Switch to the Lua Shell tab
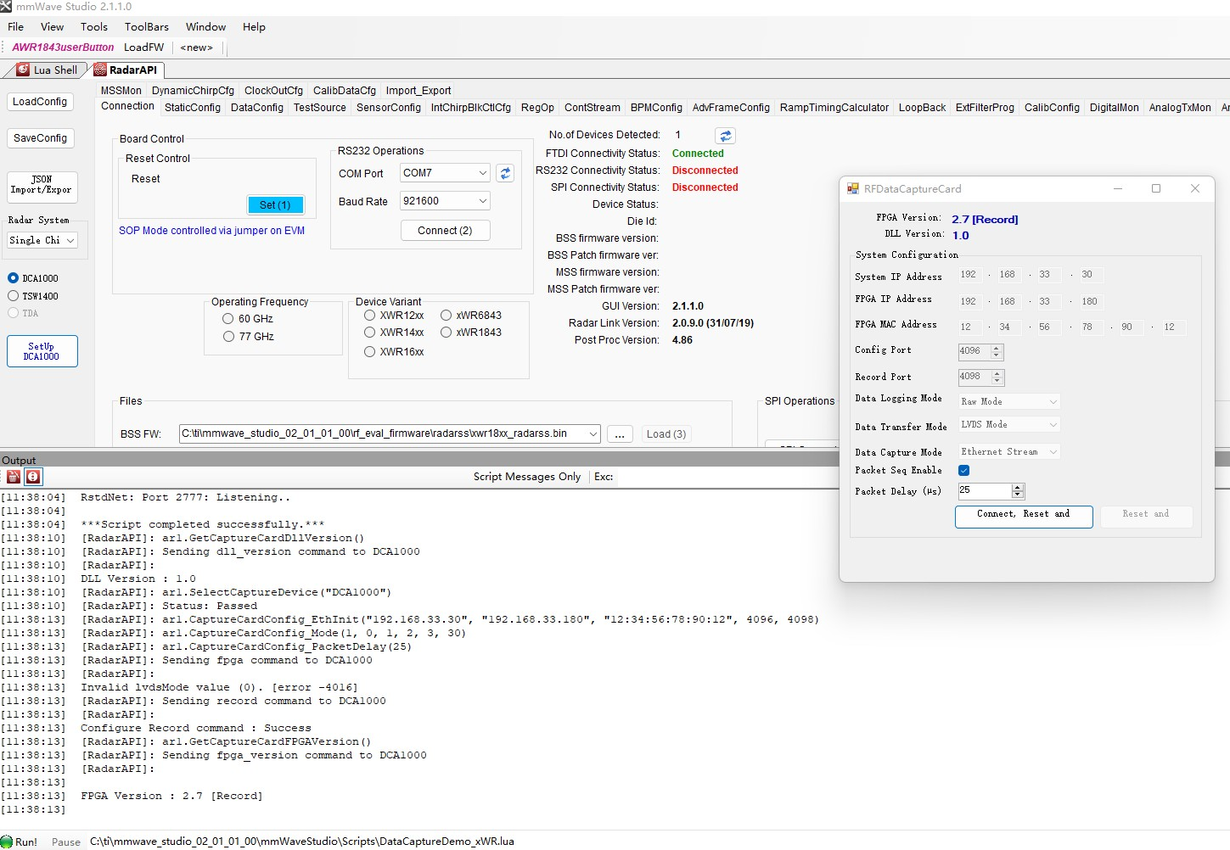This screenshot has width=1230, height=850. point(48,70)
